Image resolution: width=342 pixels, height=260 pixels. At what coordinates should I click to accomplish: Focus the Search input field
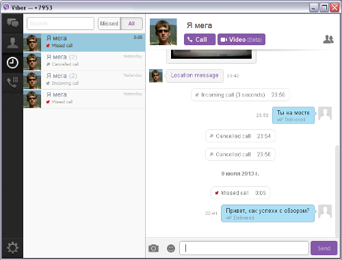click(x=60, y=23)
